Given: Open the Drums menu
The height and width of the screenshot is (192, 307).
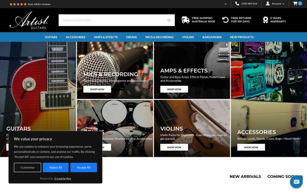Looking at the screenshot, I should [132, 37].
